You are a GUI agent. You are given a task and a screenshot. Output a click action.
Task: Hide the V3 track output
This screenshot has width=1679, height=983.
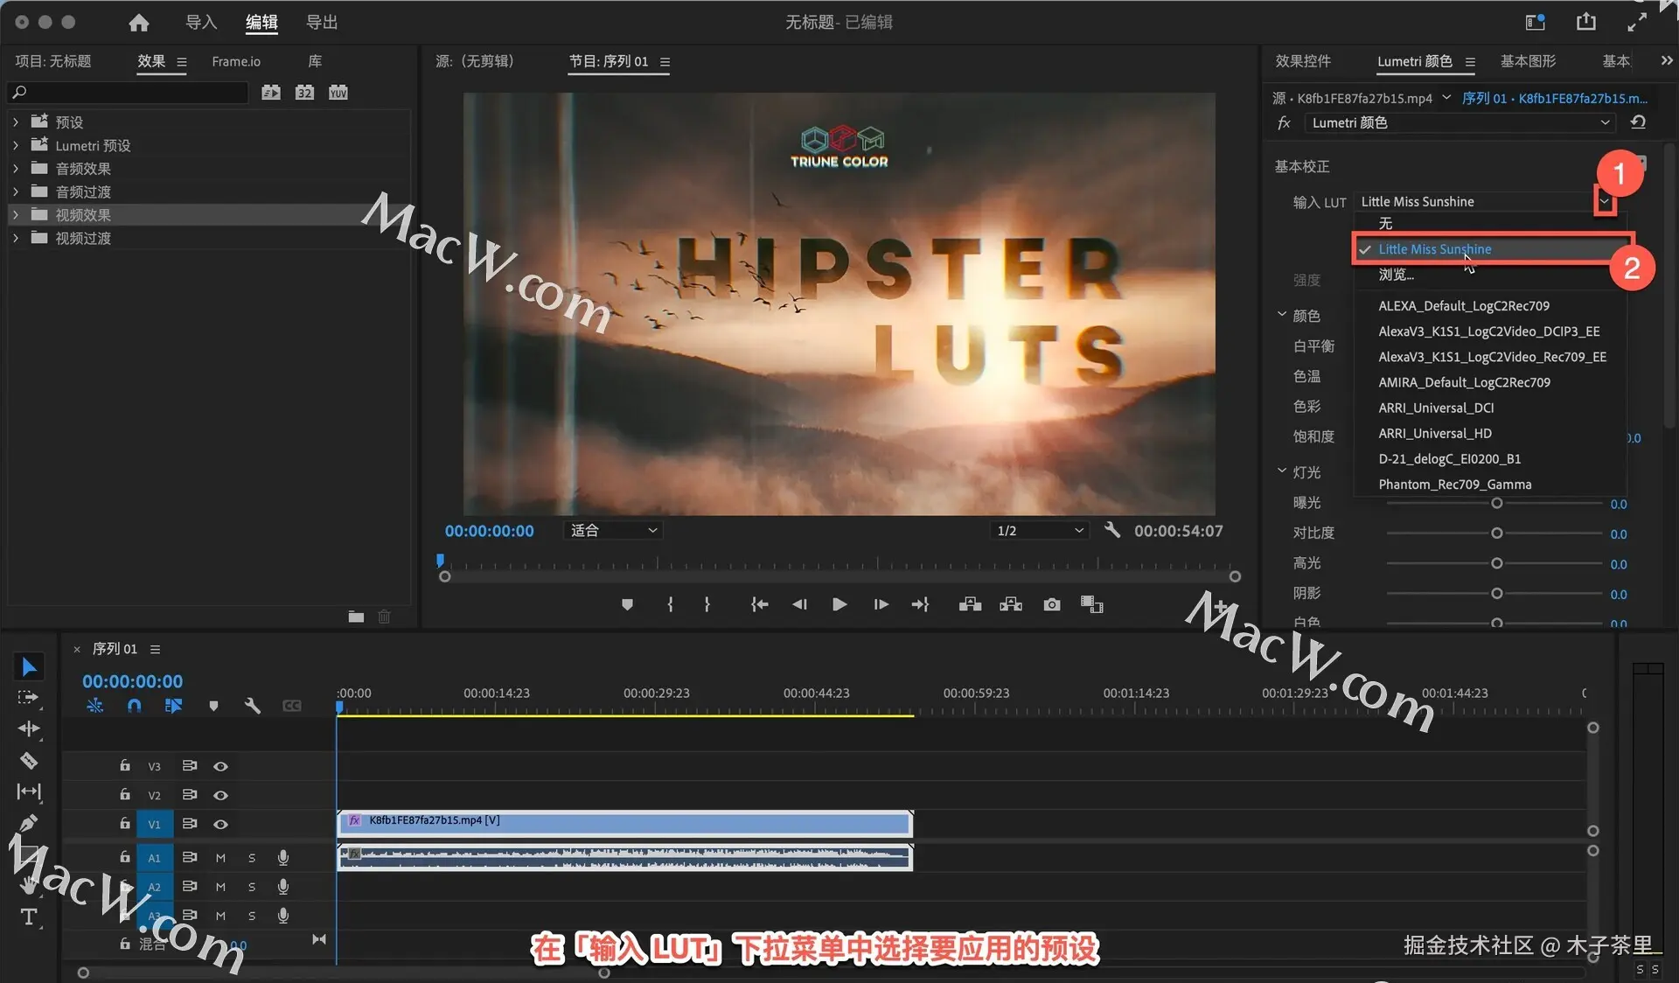point(220,766)
